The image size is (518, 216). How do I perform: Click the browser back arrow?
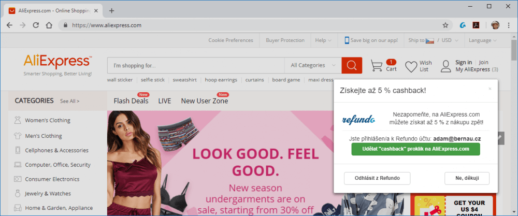pos(9,25)
